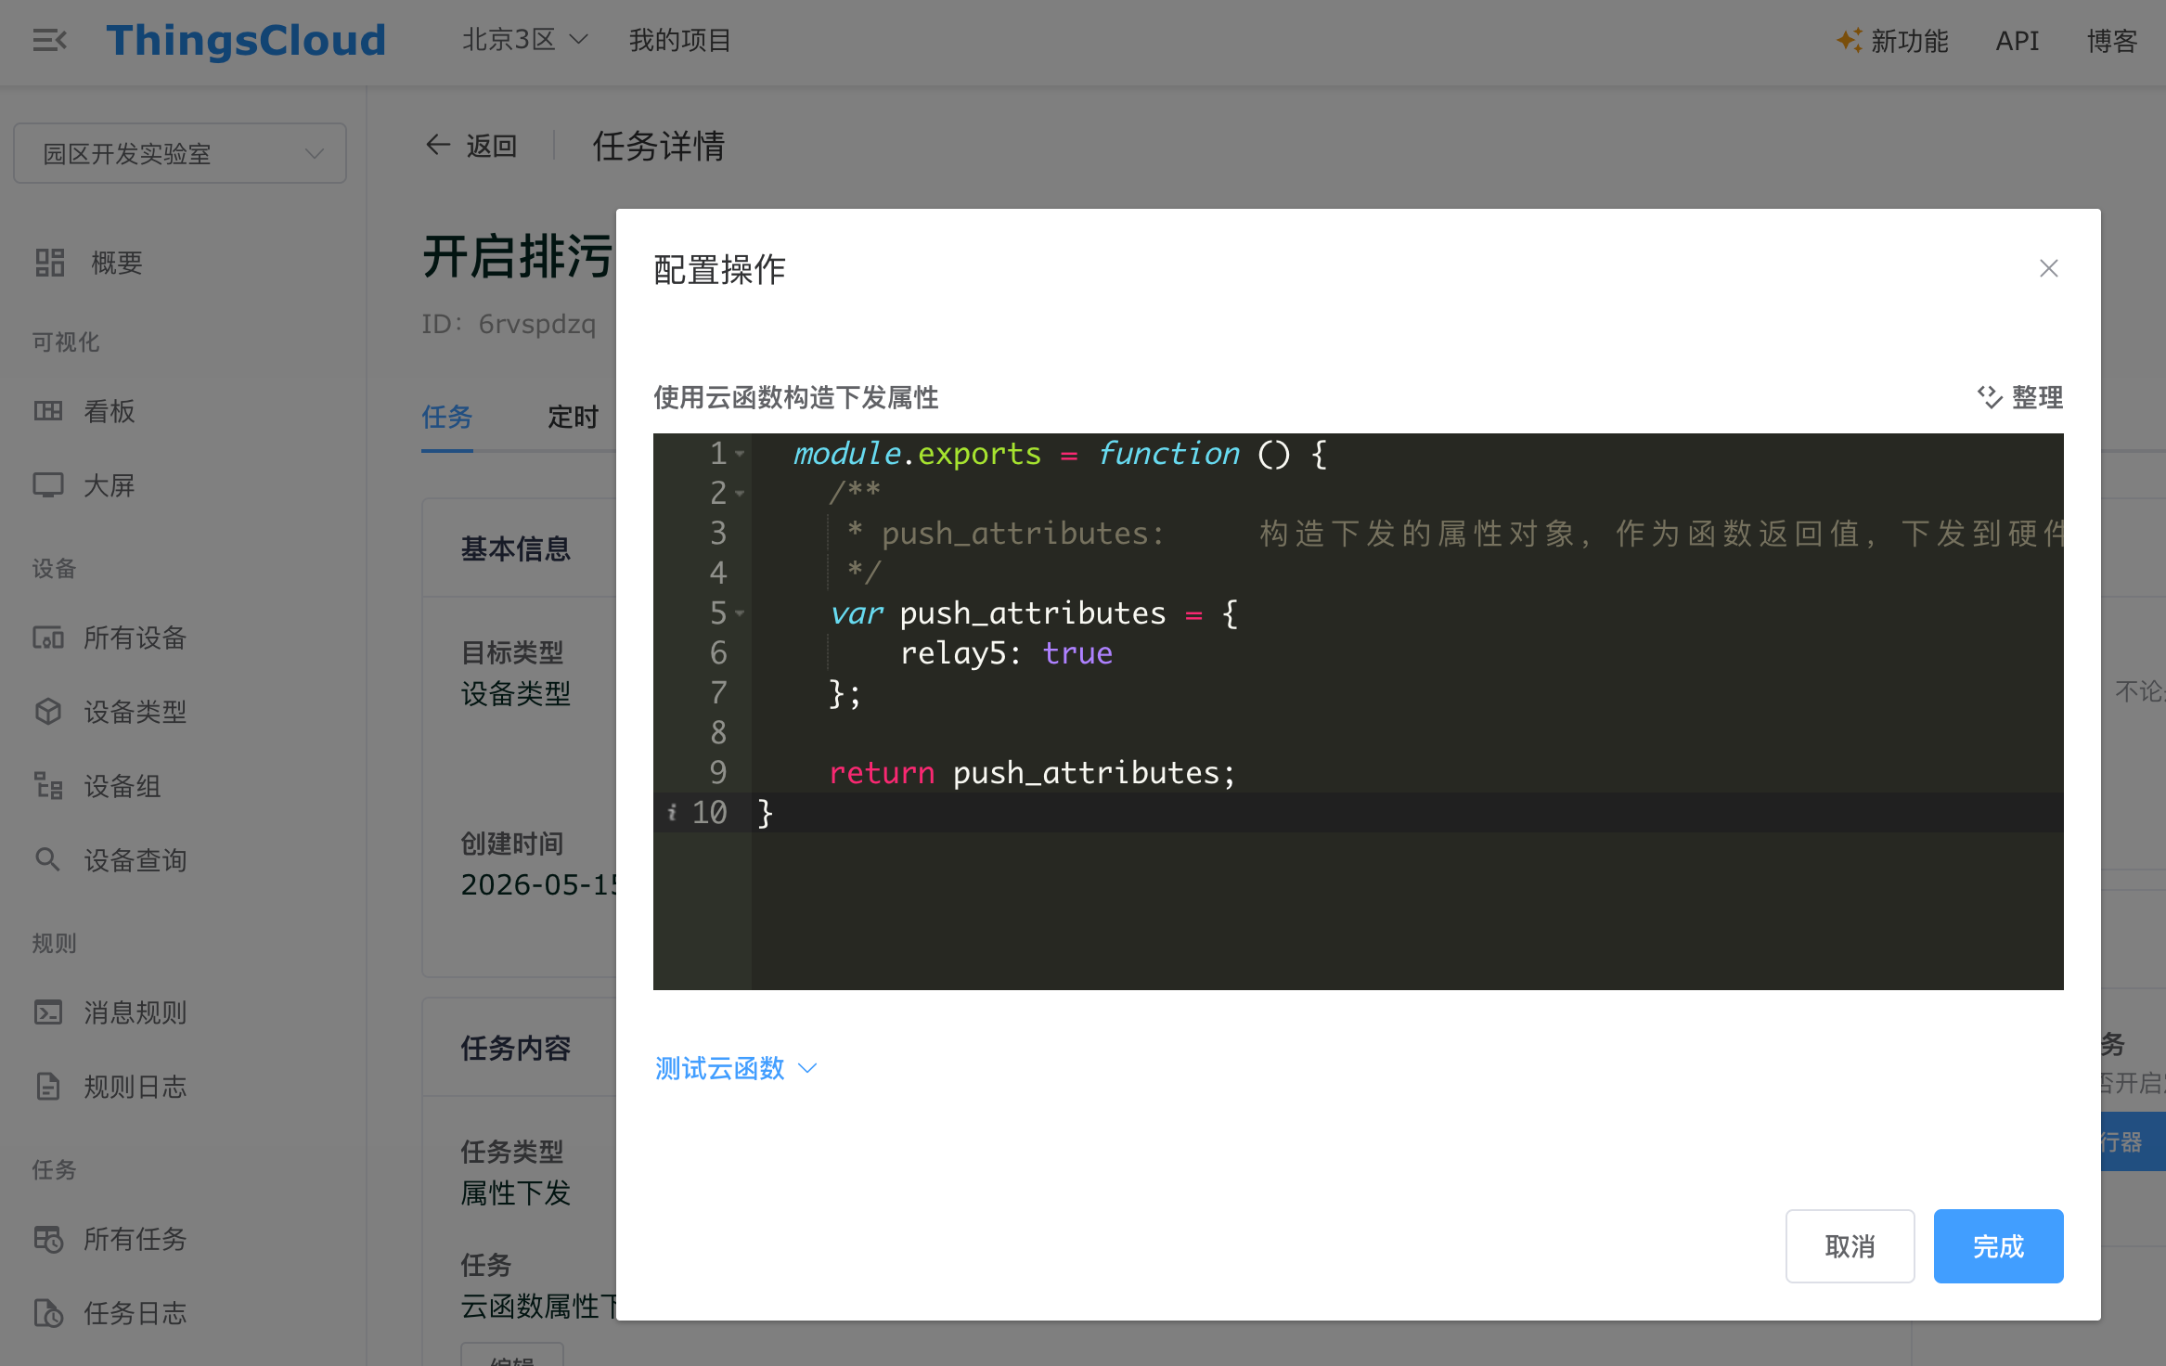Click the 规则日志 document icon
This screenshot has height=1366, width=2166.
point(48,1087)
